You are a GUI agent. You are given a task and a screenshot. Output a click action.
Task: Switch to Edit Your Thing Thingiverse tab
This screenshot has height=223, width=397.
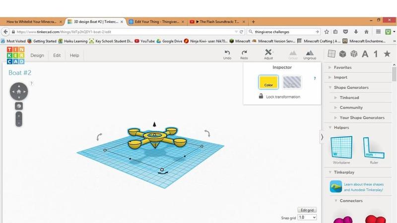157,22
